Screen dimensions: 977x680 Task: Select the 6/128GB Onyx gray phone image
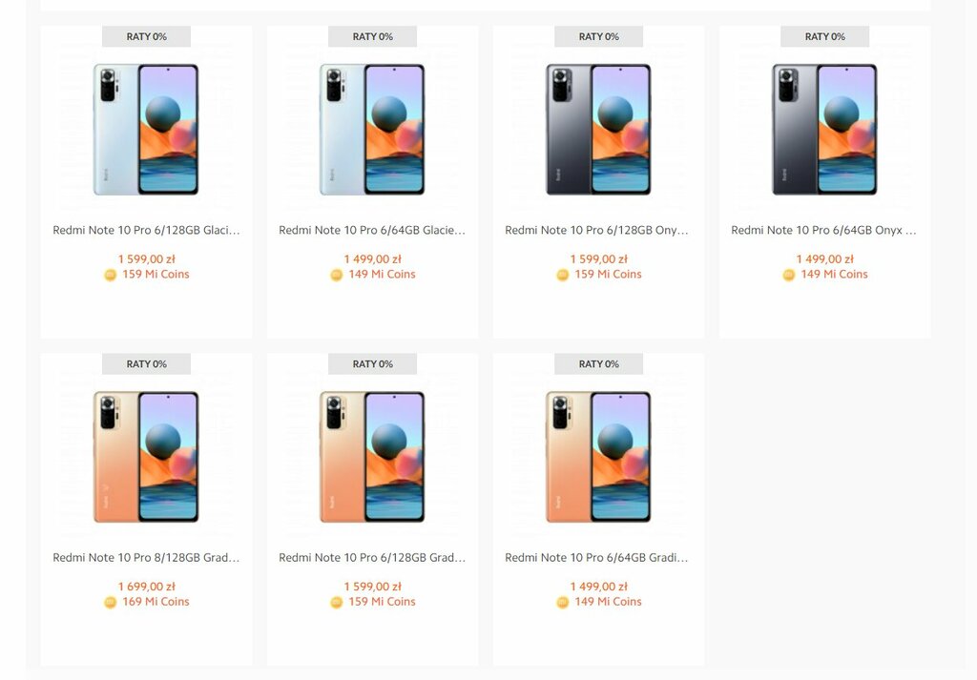pyautogui.click(x=598, y=130)
